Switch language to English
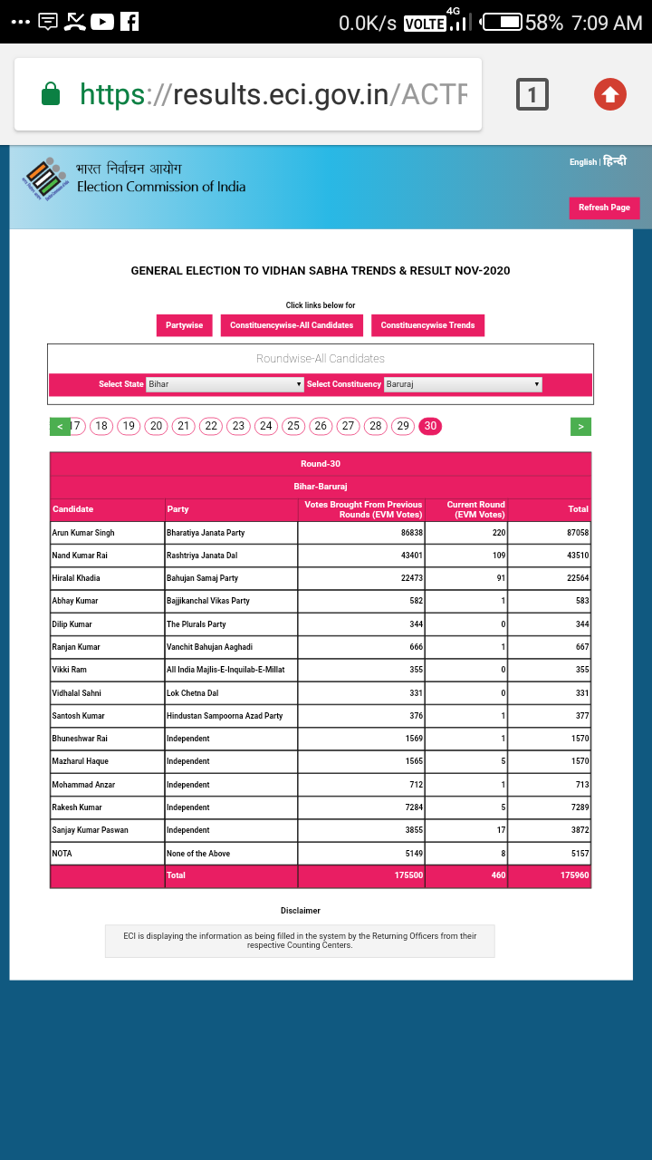Viewport: 652px width, 1160px height. pos(583,162)
